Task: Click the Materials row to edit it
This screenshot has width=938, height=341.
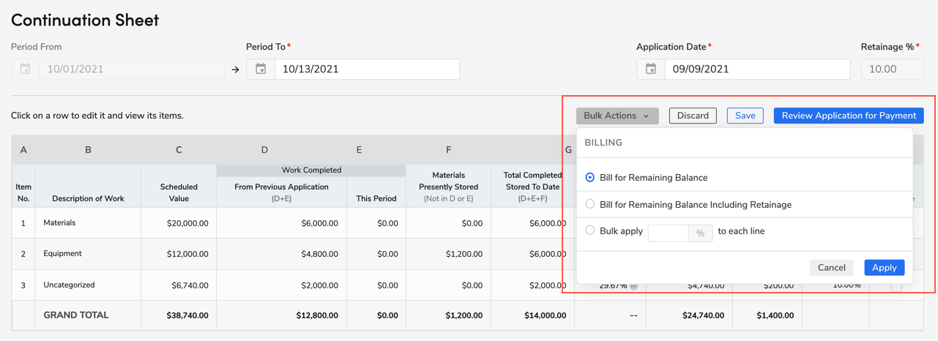Action: [88, 223]
